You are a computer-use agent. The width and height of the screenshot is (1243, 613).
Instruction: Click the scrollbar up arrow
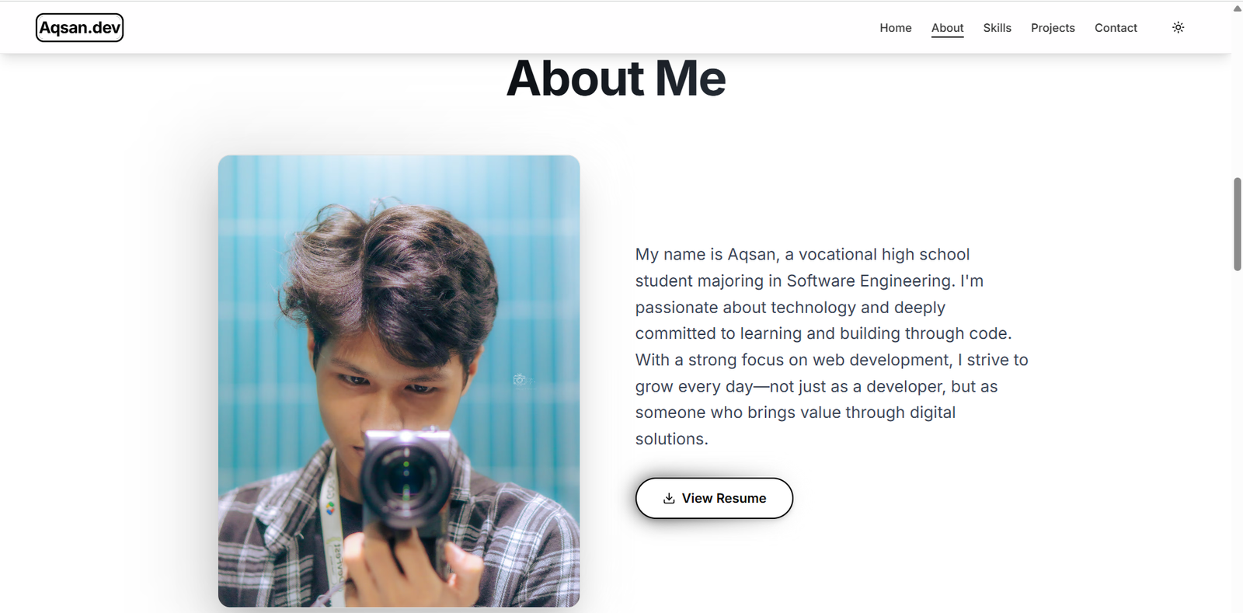point(1237,9)
